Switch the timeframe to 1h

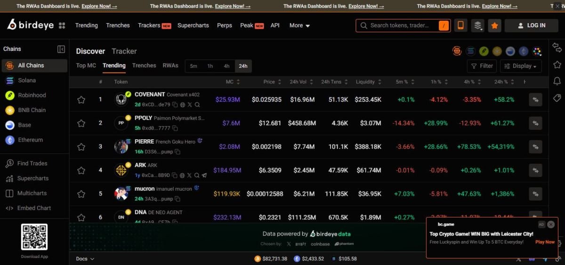pyautogui.click(x=210, y=66)
